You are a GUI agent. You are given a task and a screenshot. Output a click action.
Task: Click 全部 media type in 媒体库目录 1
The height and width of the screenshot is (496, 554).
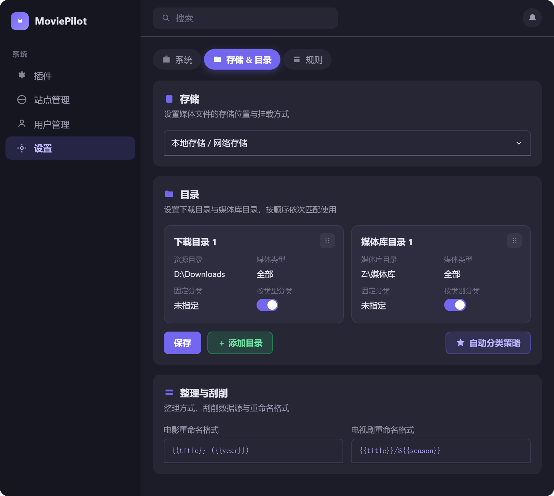click(452, 274)
